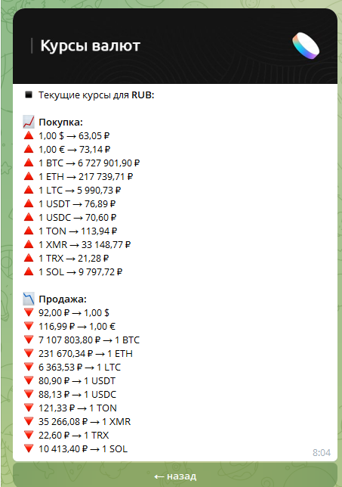Select the line 88,13 ₽ → 1 USDC
The width and height of the screenshot is (342, 487).
[x=78, y=395]
